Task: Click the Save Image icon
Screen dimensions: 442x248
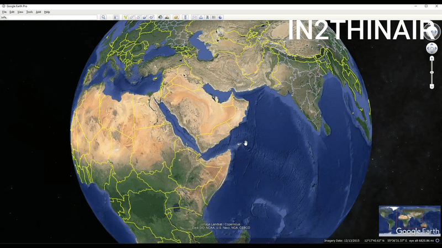Action: pyautogui.click(x=208, y=17)
